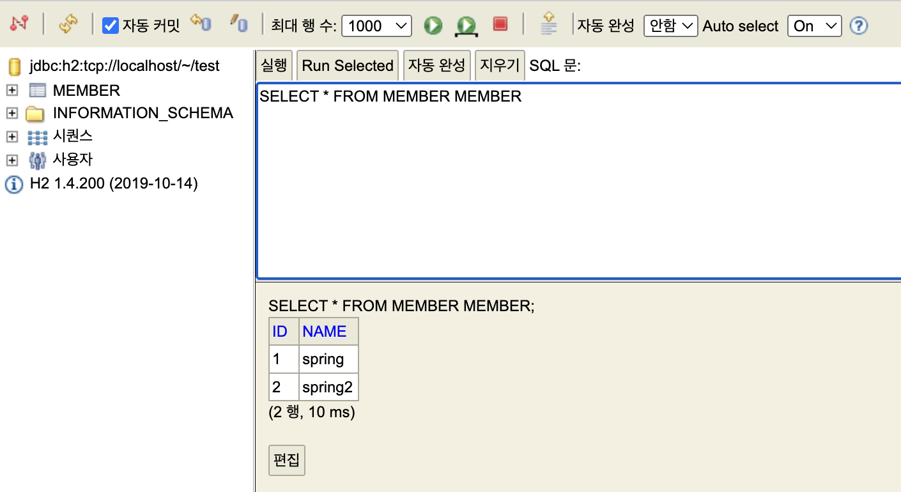The width and height of the screenshot is (901, 492).
Task: Open the Auto select dropdown
Action: [814, 26]
